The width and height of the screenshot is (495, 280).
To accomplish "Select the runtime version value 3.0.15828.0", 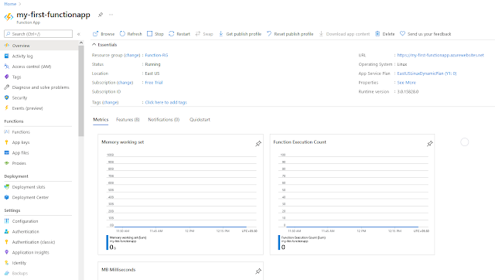I will click(408, 91).
